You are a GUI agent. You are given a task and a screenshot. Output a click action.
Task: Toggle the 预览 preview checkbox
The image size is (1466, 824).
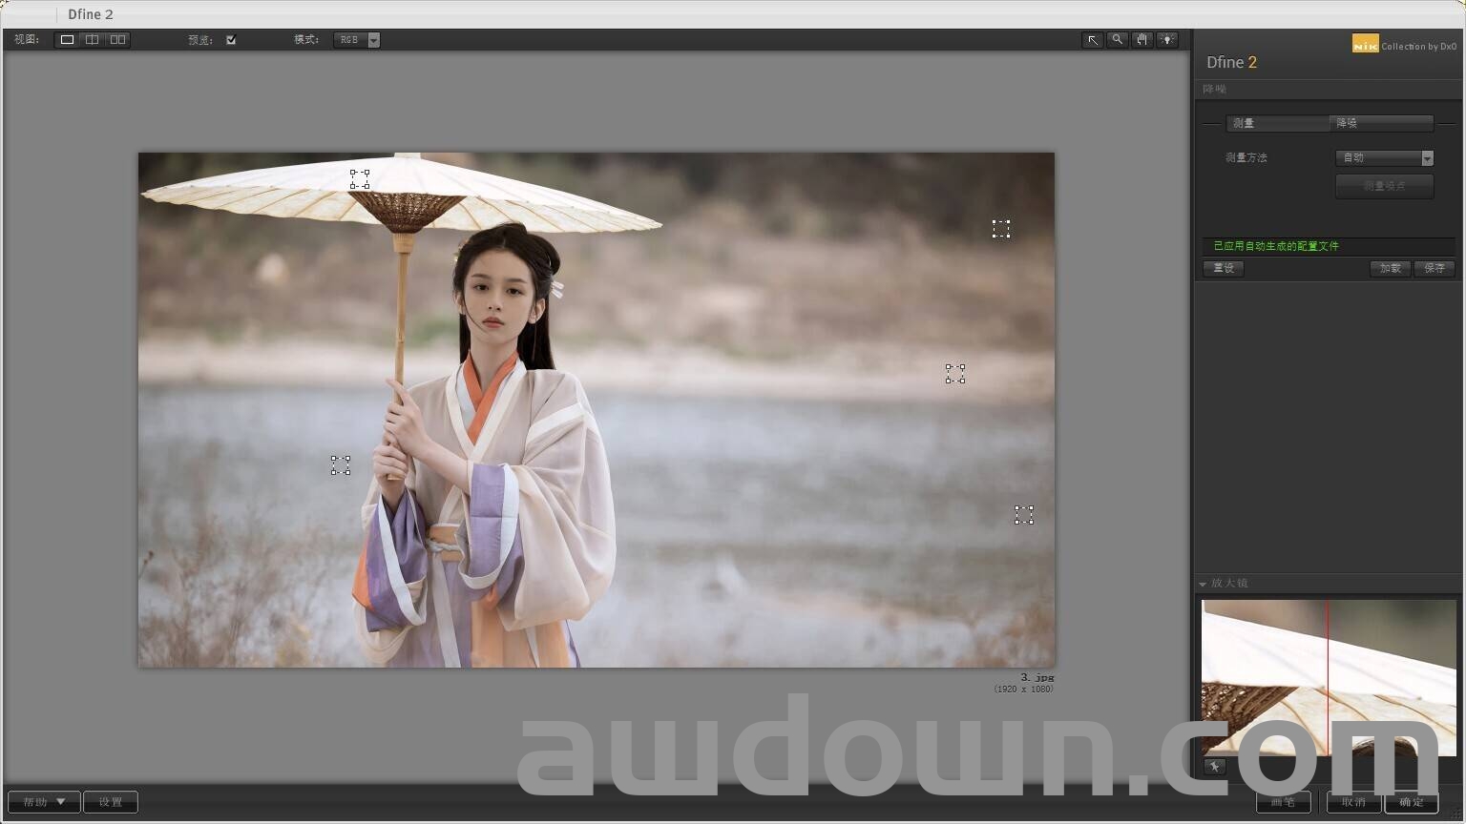click(x=231, y=40)
